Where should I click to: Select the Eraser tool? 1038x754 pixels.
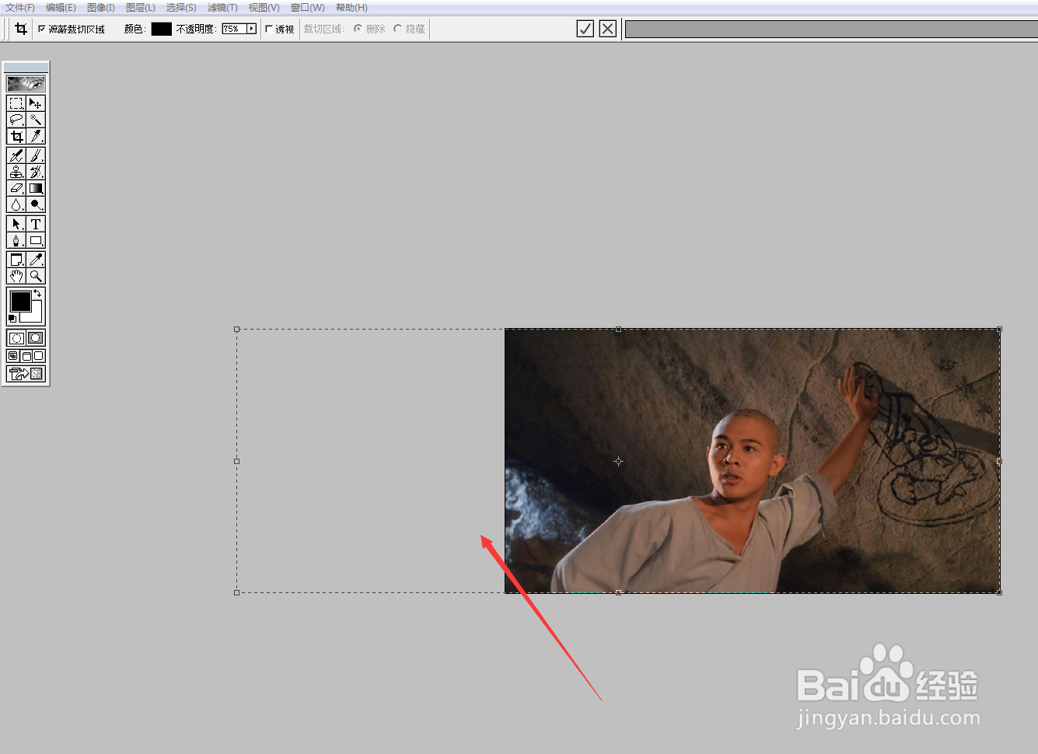[x=16, y=188]
